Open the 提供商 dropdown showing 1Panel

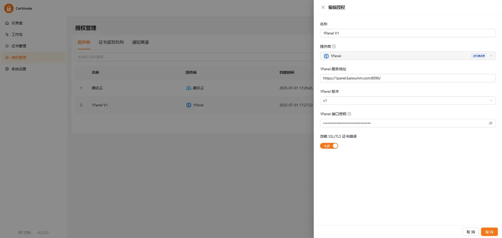[408, 56]
